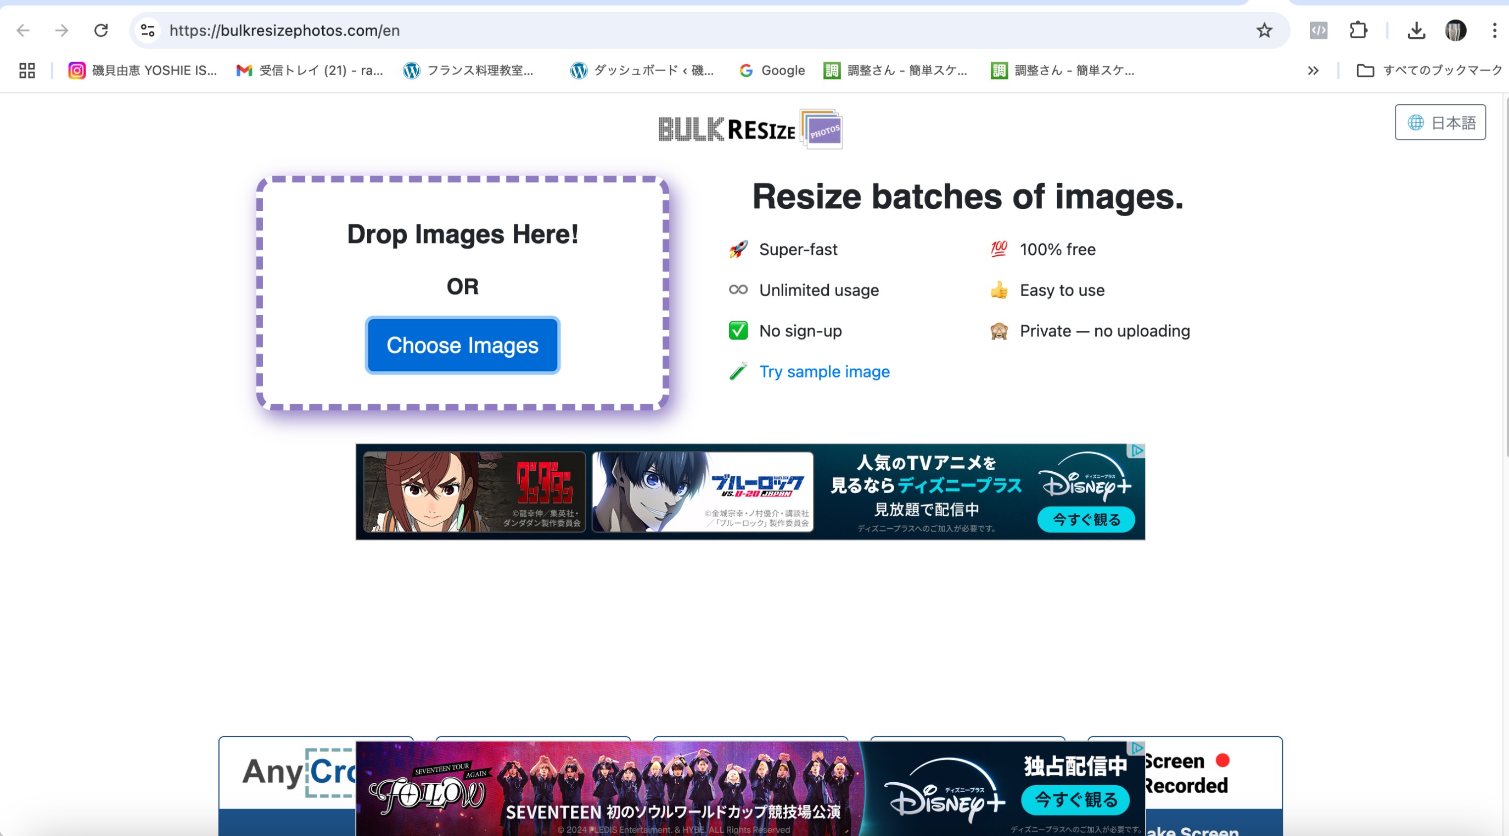Image resolution: width=1509 pixels, height=836 pixels.
Task: Click 今すぐ観る button on anime Disney+ ad
Action: (x=1086, y=519)
